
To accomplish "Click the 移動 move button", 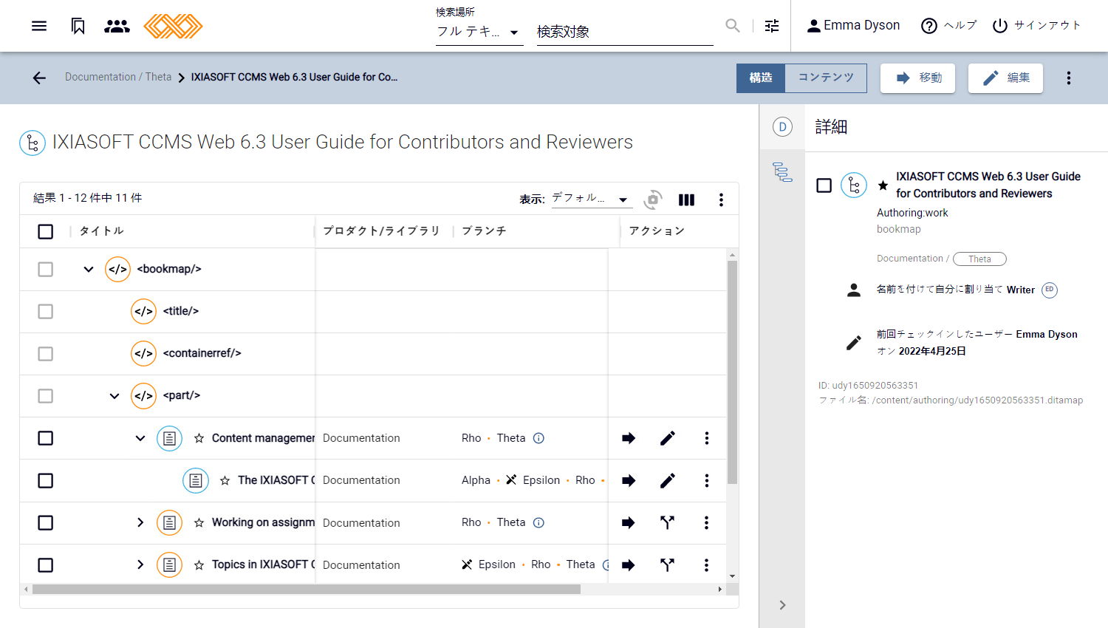I will pyautogui.click(x=917, y=78).
